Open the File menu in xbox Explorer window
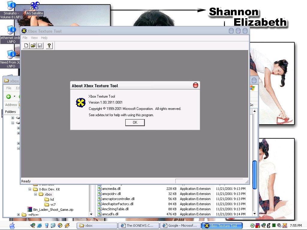Screen dimensions: 307x230 coord(9,88)
